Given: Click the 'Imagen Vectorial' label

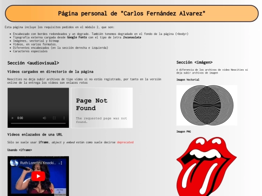Looking at the screenshot, I should [x=188, y=80].
